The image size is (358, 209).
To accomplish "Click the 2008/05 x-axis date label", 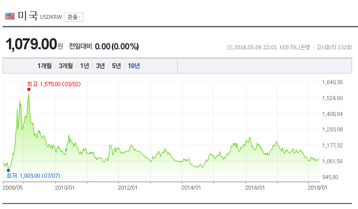I will (x=12, y=188).
